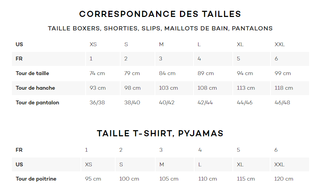
Task: Select the 40/42 Tour de pantalon value
Action: (x=166, y=102)
